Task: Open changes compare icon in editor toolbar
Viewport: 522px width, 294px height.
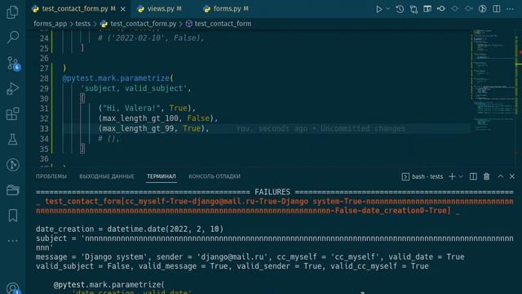Action: 414,9
